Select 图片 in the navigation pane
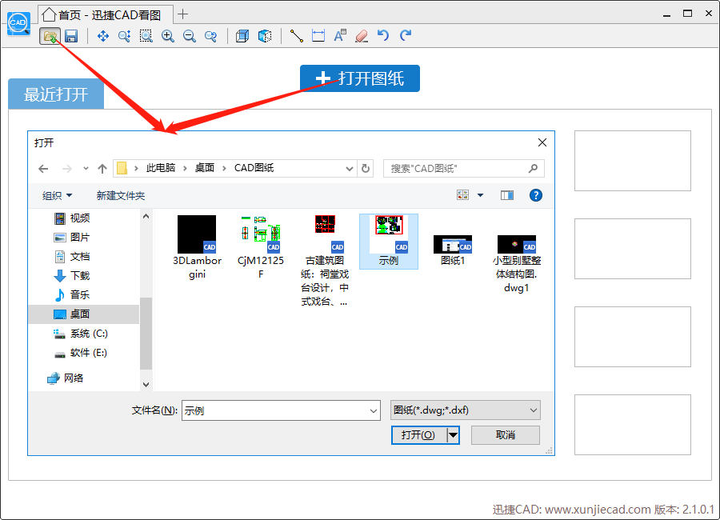The width and height of the screenshot is (720, 520). tap(72, 238)
